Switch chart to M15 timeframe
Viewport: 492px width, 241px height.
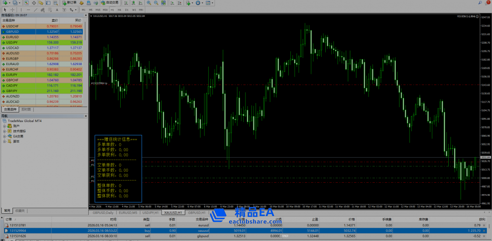(98, 9)
